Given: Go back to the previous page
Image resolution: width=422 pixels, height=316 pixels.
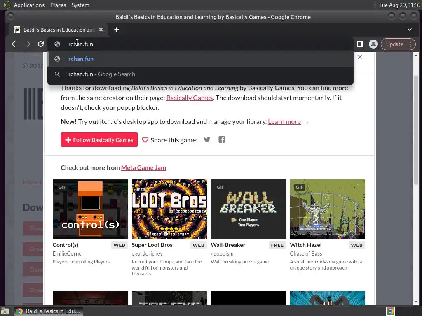Looking at the screenshot, I should tap(14, 44).
